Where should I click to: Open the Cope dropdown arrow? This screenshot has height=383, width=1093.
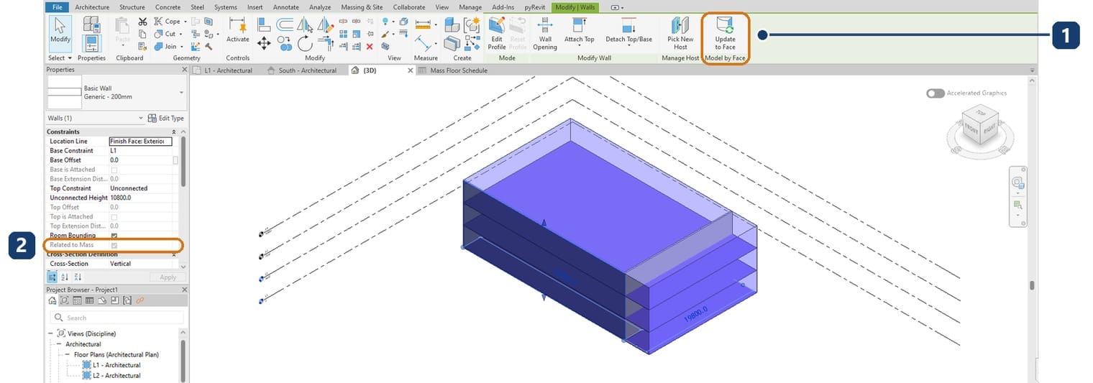[x=186, y=22]
